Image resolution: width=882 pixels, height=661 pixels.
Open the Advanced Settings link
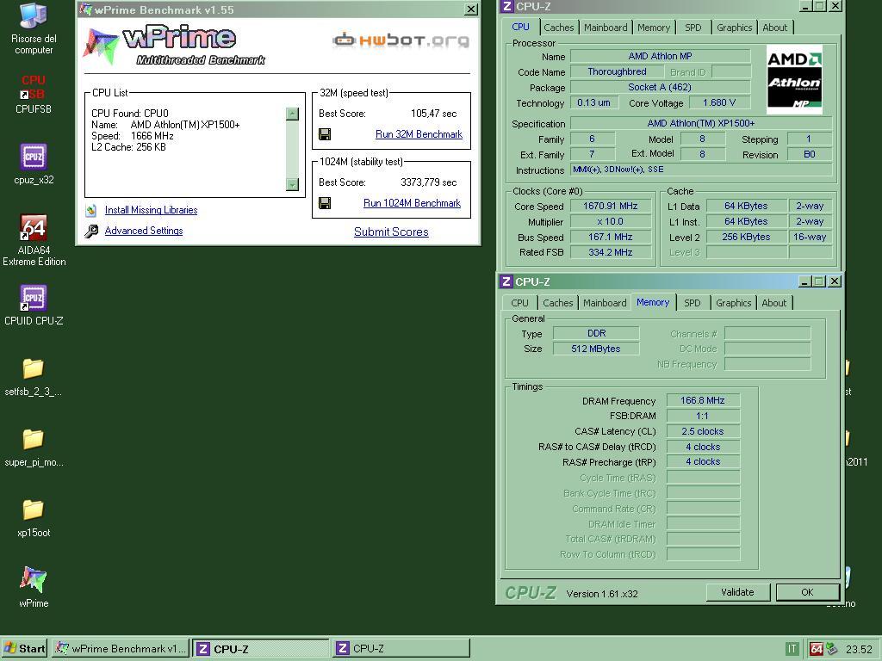144,231
